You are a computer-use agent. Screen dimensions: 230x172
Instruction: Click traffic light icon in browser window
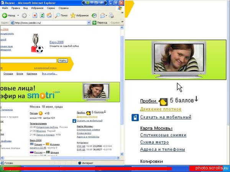[88, 113]
